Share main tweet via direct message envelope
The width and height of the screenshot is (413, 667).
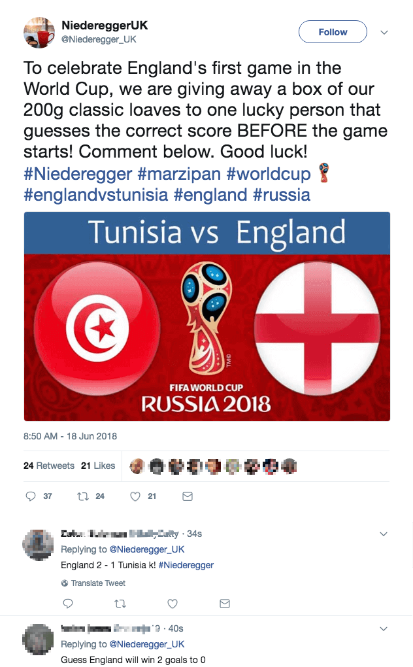pos(188,496)
